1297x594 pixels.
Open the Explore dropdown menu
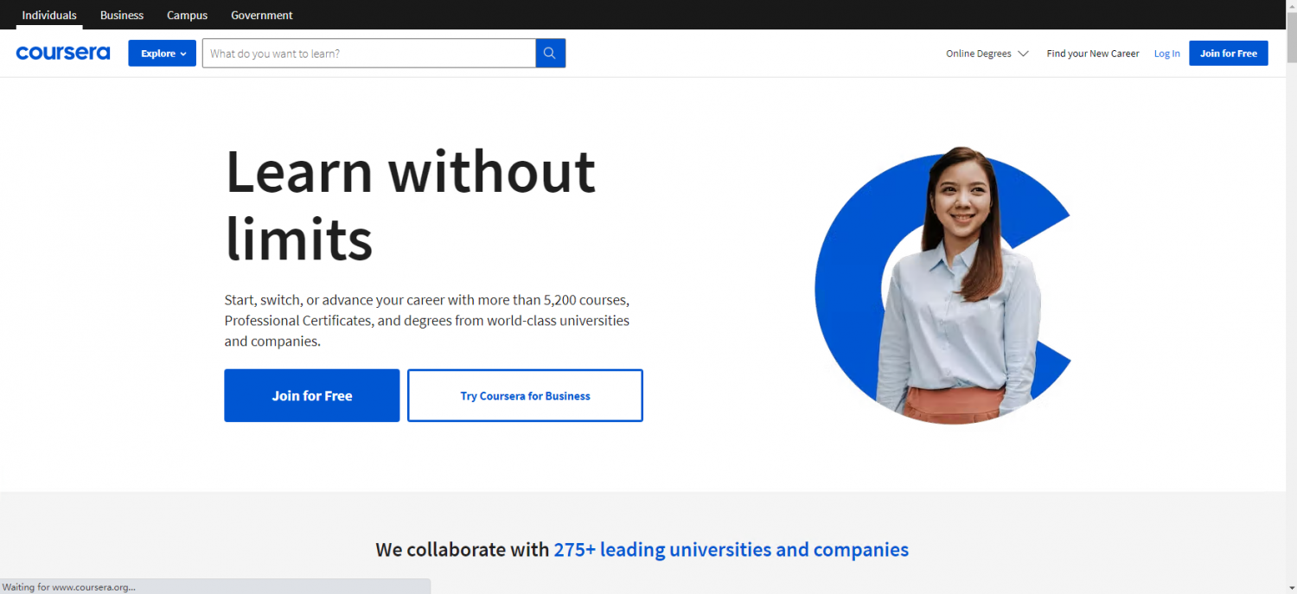click(163, 54)
